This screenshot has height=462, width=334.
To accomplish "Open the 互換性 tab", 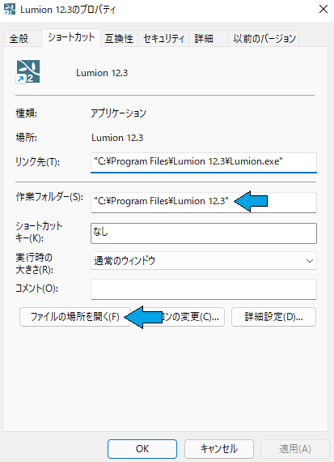I will tap(119, 39).
